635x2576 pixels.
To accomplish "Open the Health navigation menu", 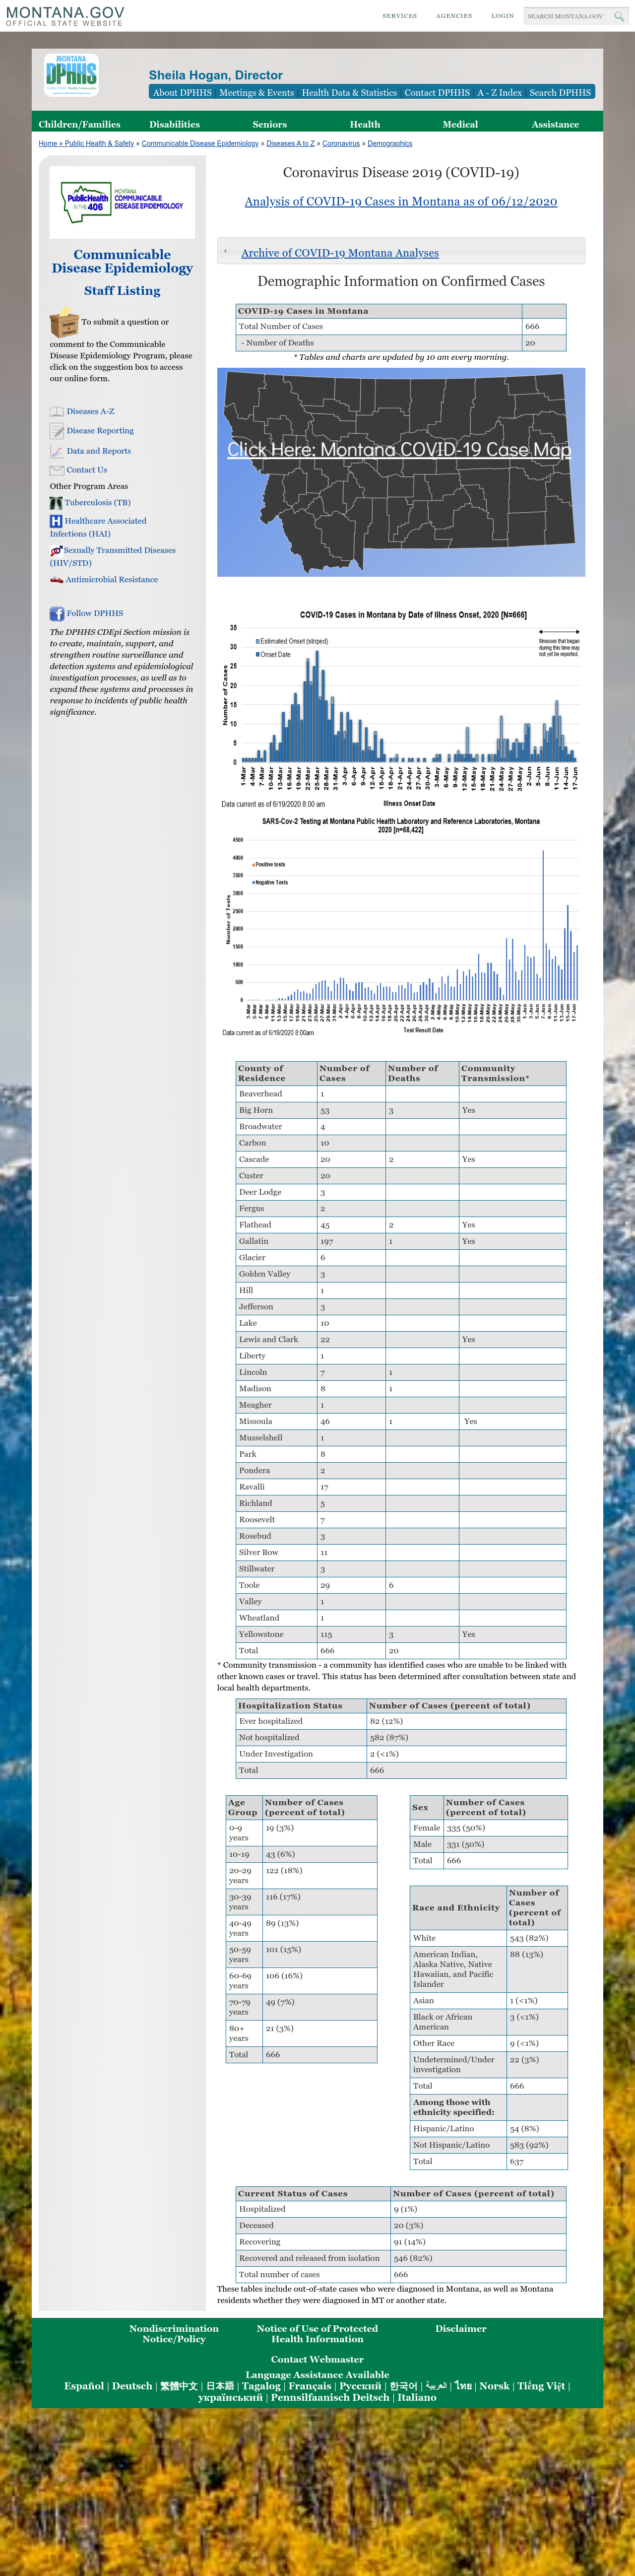I will coord(365,124).
